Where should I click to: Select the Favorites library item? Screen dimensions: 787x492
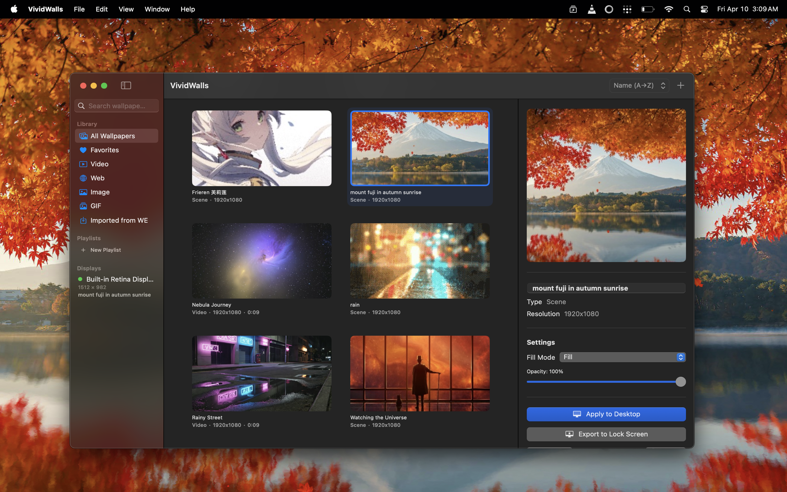point(116,150)
